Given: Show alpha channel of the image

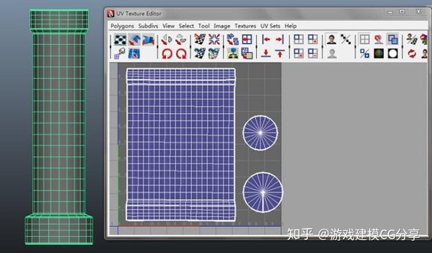Looking at the screenshot, I should (x=392, y=53).
